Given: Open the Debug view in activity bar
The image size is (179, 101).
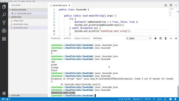Looking at the screenshot, I should [4, 31].
